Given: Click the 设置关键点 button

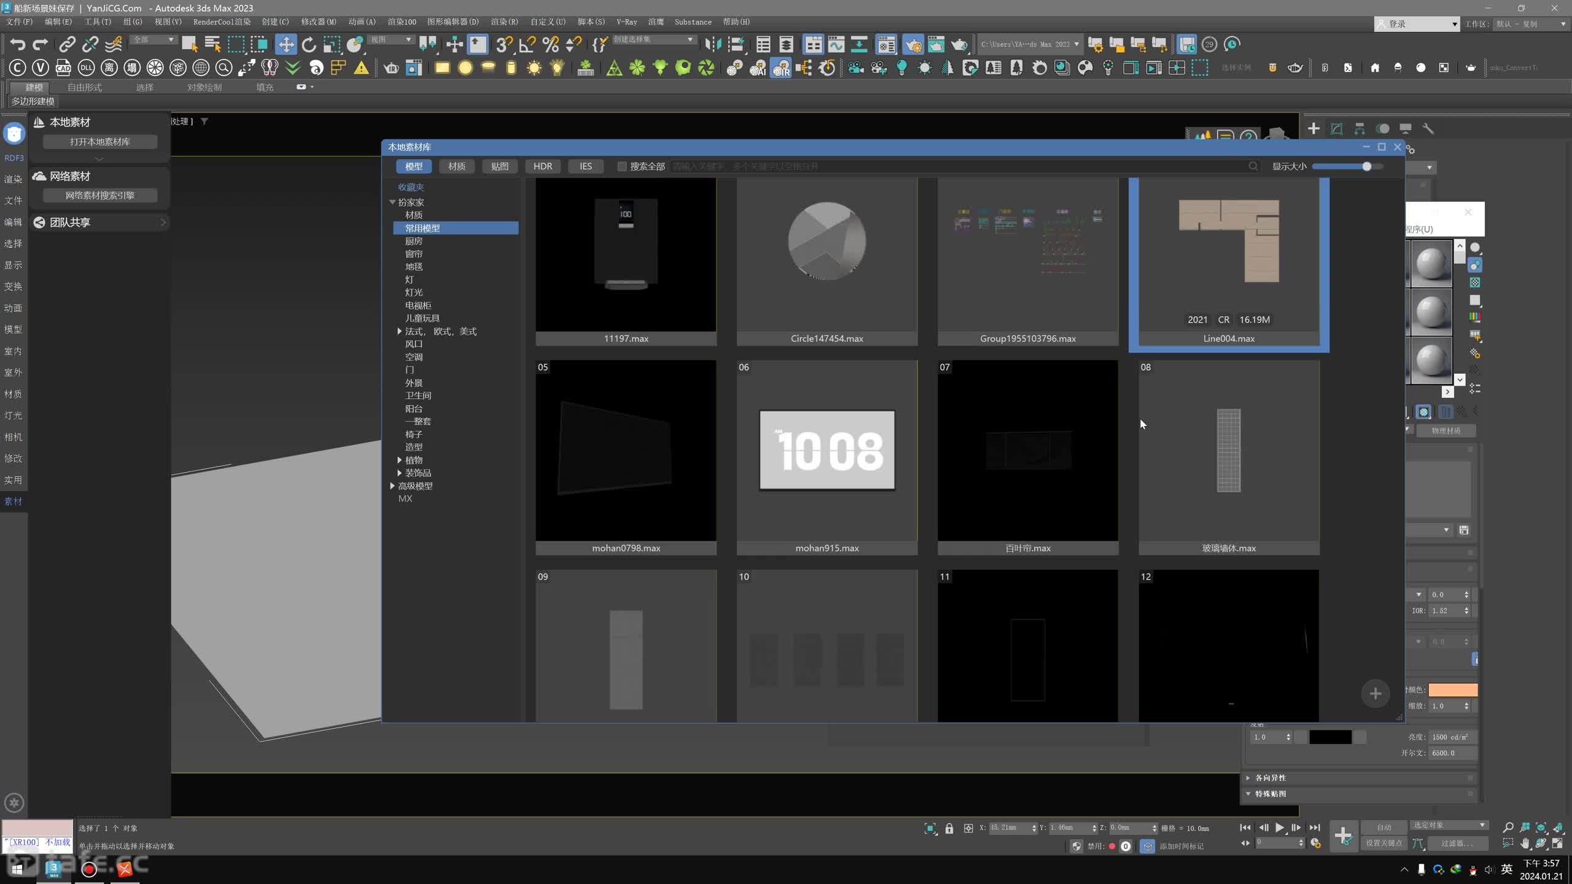Looking at the screenshot, I should pyautogui.click(x=1383, y=843).
